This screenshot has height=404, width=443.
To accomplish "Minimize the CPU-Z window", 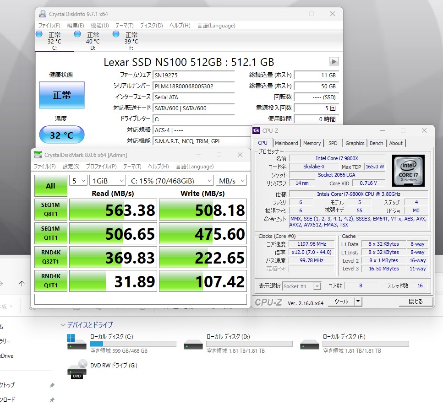I will (x=383, y=130).
